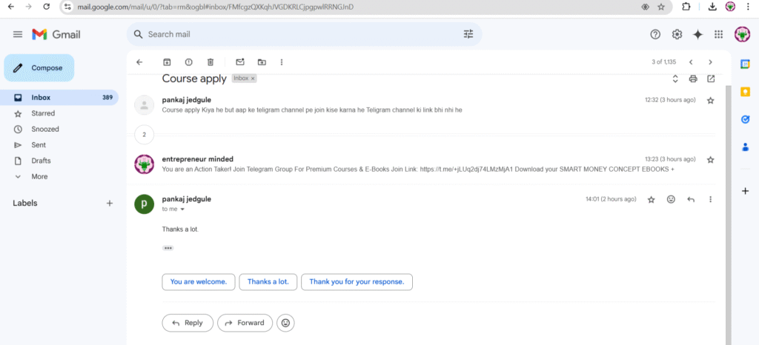Click the Search mail input field
Viewport: 759px width, 345px height.
(x=296, y=34)
